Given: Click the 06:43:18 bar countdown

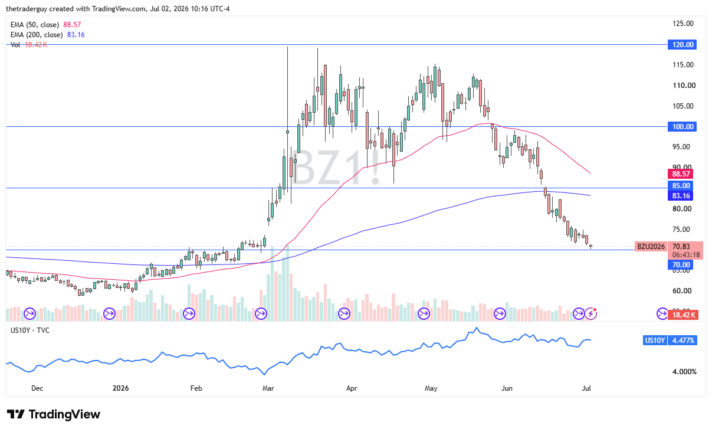Looking at the screenshot, I should [x=685, y=254].
